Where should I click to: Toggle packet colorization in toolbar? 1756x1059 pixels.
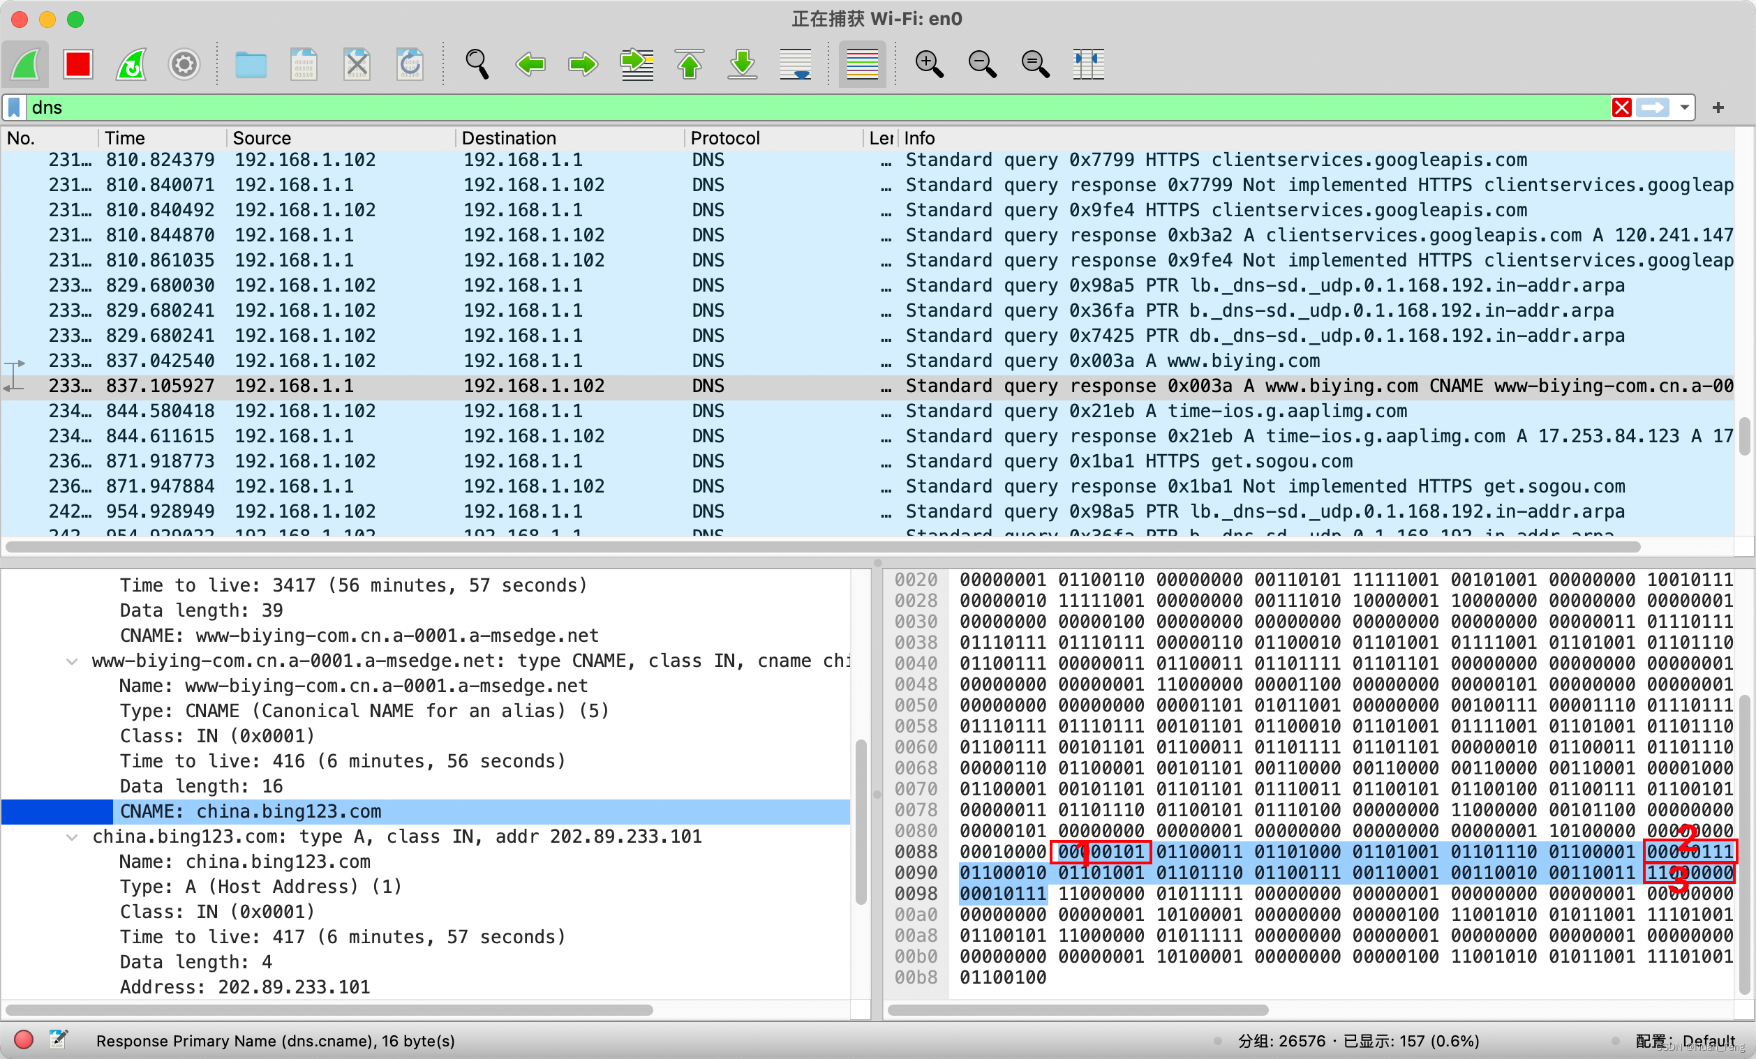862,65
